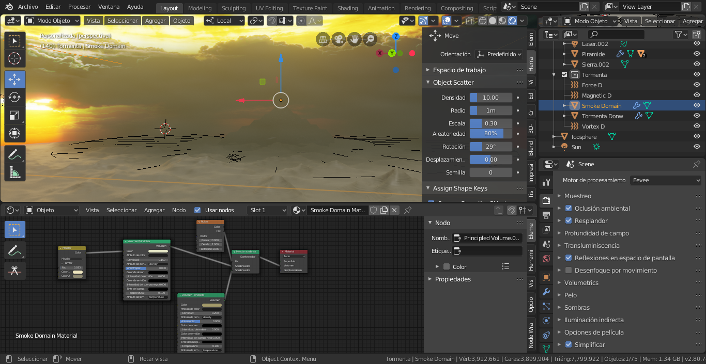Select the Cursor tool in viewport toolbar
Screen dimensions: 706x364
pyautogui.click(x=15, y=59)
